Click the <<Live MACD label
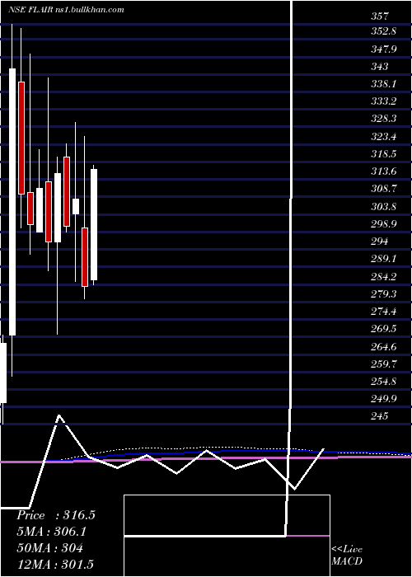This screenshot has height=577, width=412. [x=347, y=556]
